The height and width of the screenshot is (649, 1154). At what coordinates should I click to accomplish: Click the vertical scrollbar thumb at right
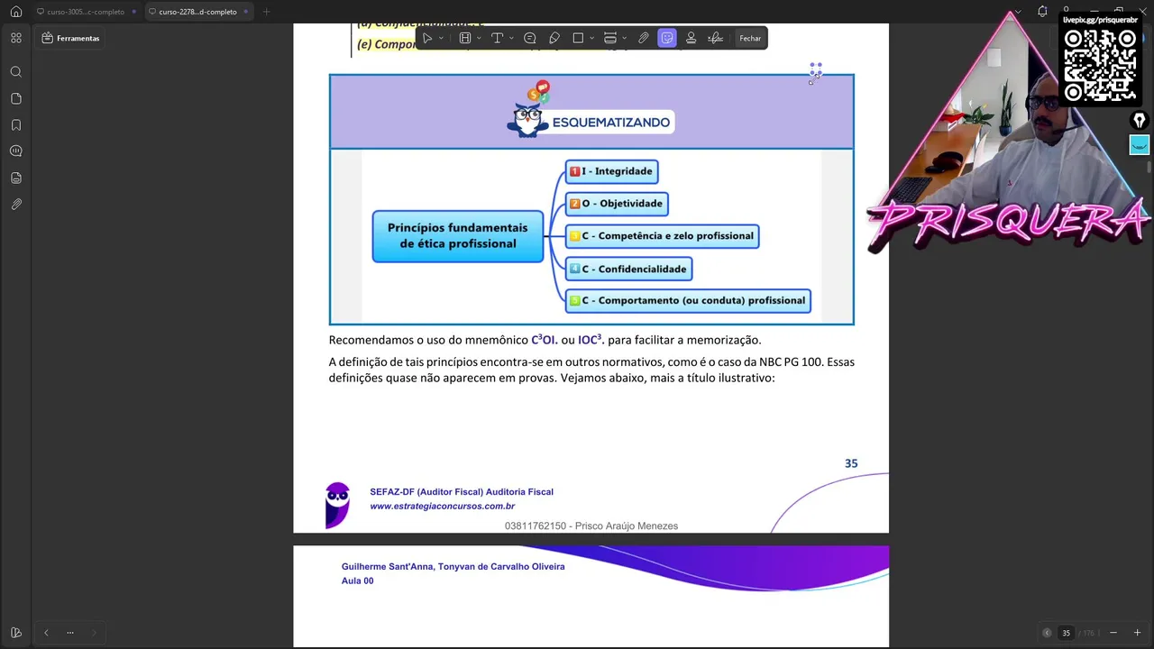[x=1149, y=167]
